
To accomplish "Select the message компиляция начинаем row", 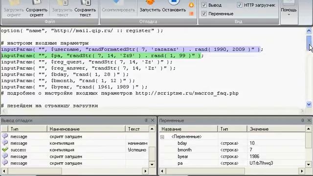I will pyautogui.click(x=75, y=143).
